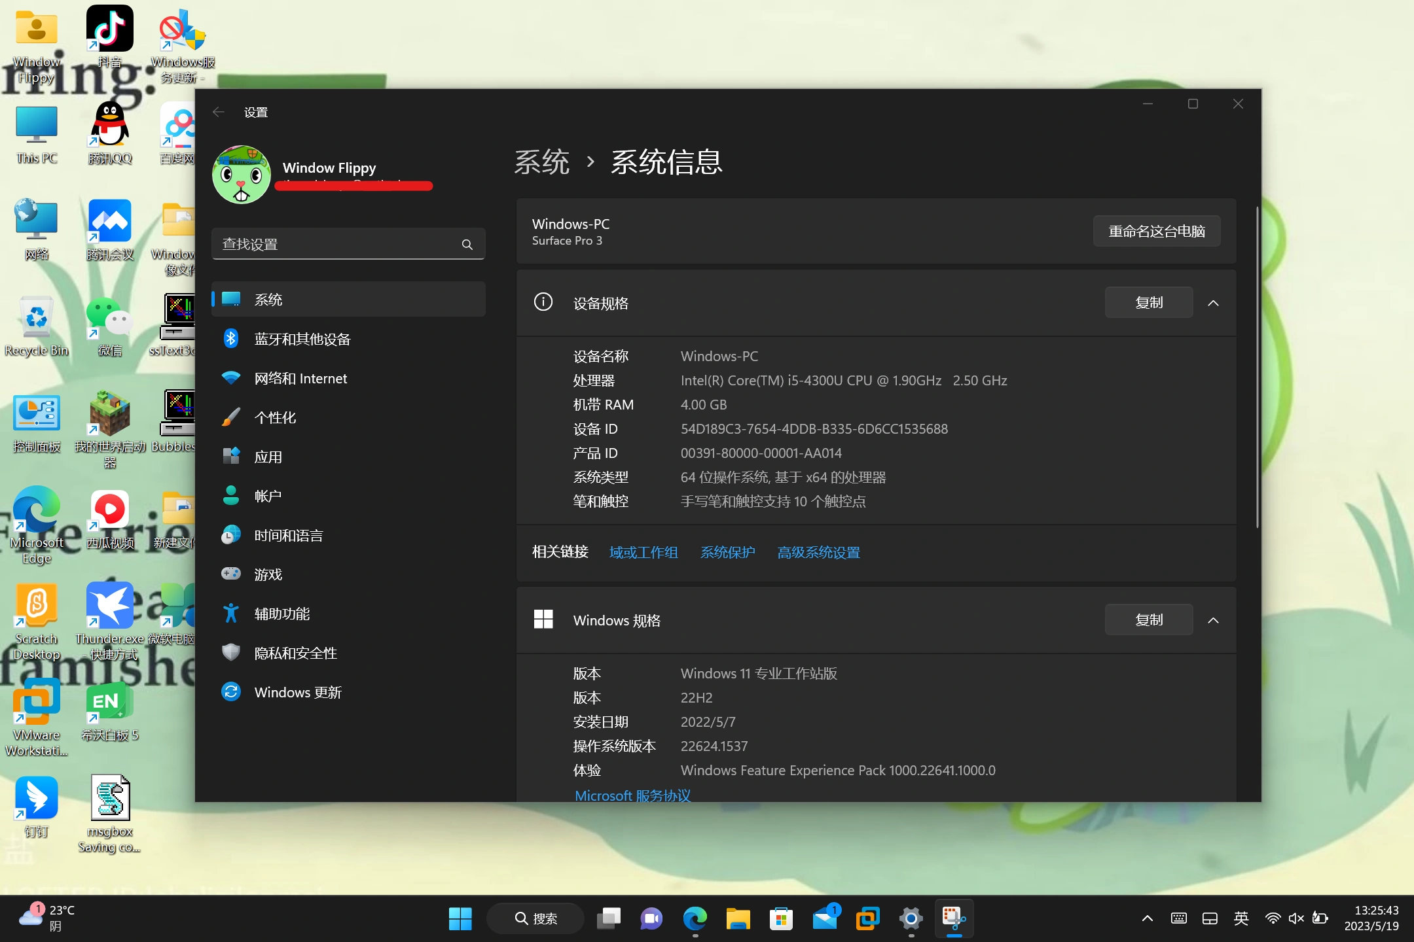The height and width of the screenshot is (942, 1414).
Task: Select the 帐户 menu item
Action: click(x=268, y=496)
